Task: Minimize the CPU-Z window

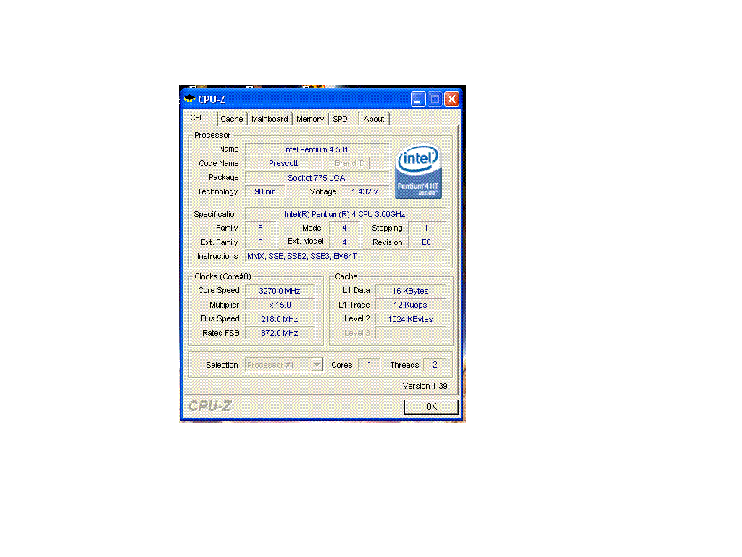Action: [x=418, y=99]
